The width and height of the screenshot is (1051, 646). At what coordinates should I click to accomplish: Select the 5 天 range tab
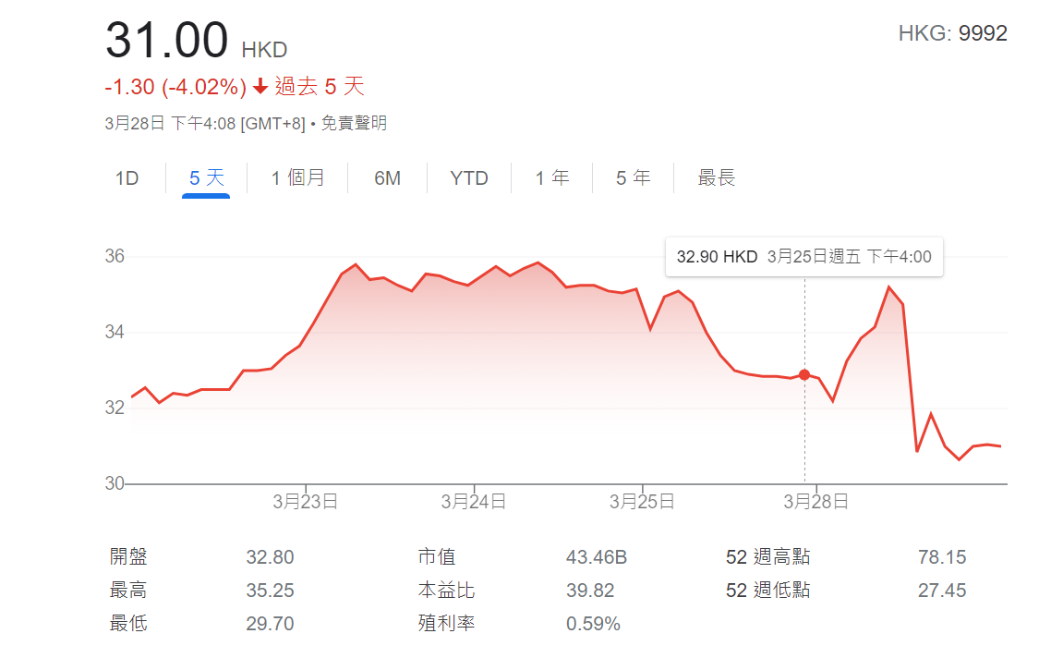(x=206, y=178)
